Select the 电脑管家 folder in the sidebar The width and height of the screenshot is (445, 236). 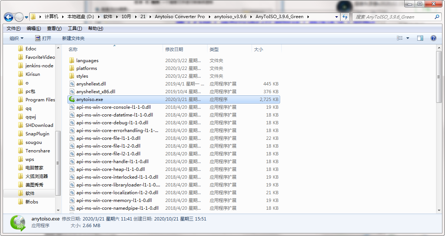[x=34, y=168]
